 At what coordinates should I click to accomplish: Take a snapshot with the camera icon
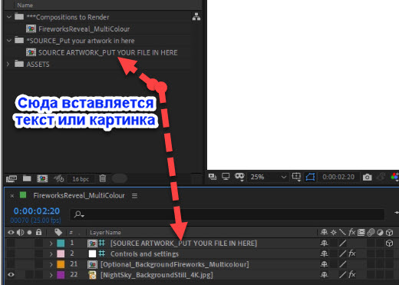pos(367,177)
